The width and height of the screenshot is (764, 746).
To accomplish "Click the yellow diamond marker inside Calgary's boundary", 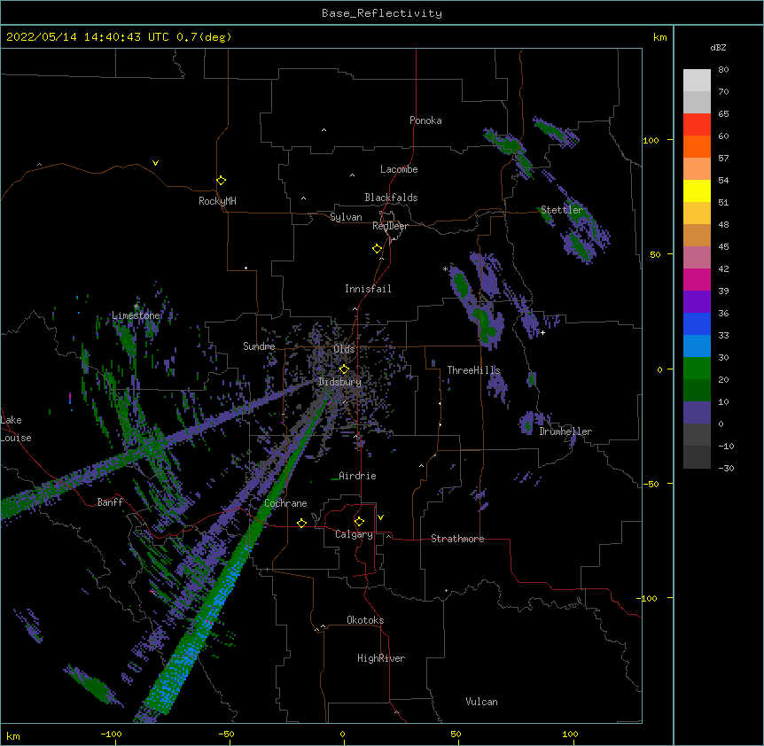I will click(x=359, y=522).
